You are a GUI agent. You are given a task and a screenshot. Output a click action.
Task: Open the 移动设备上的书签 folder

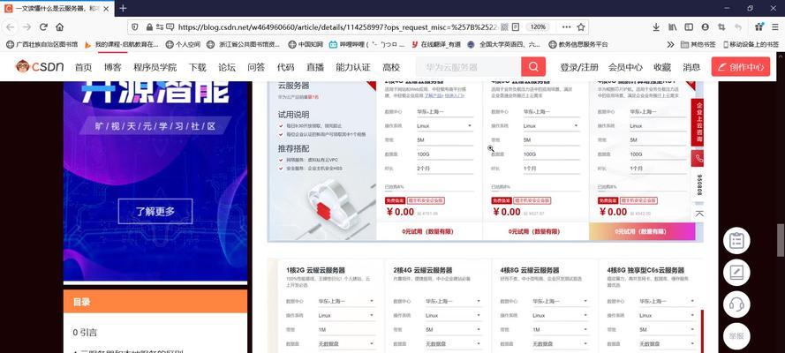click(x=751, y=44)
